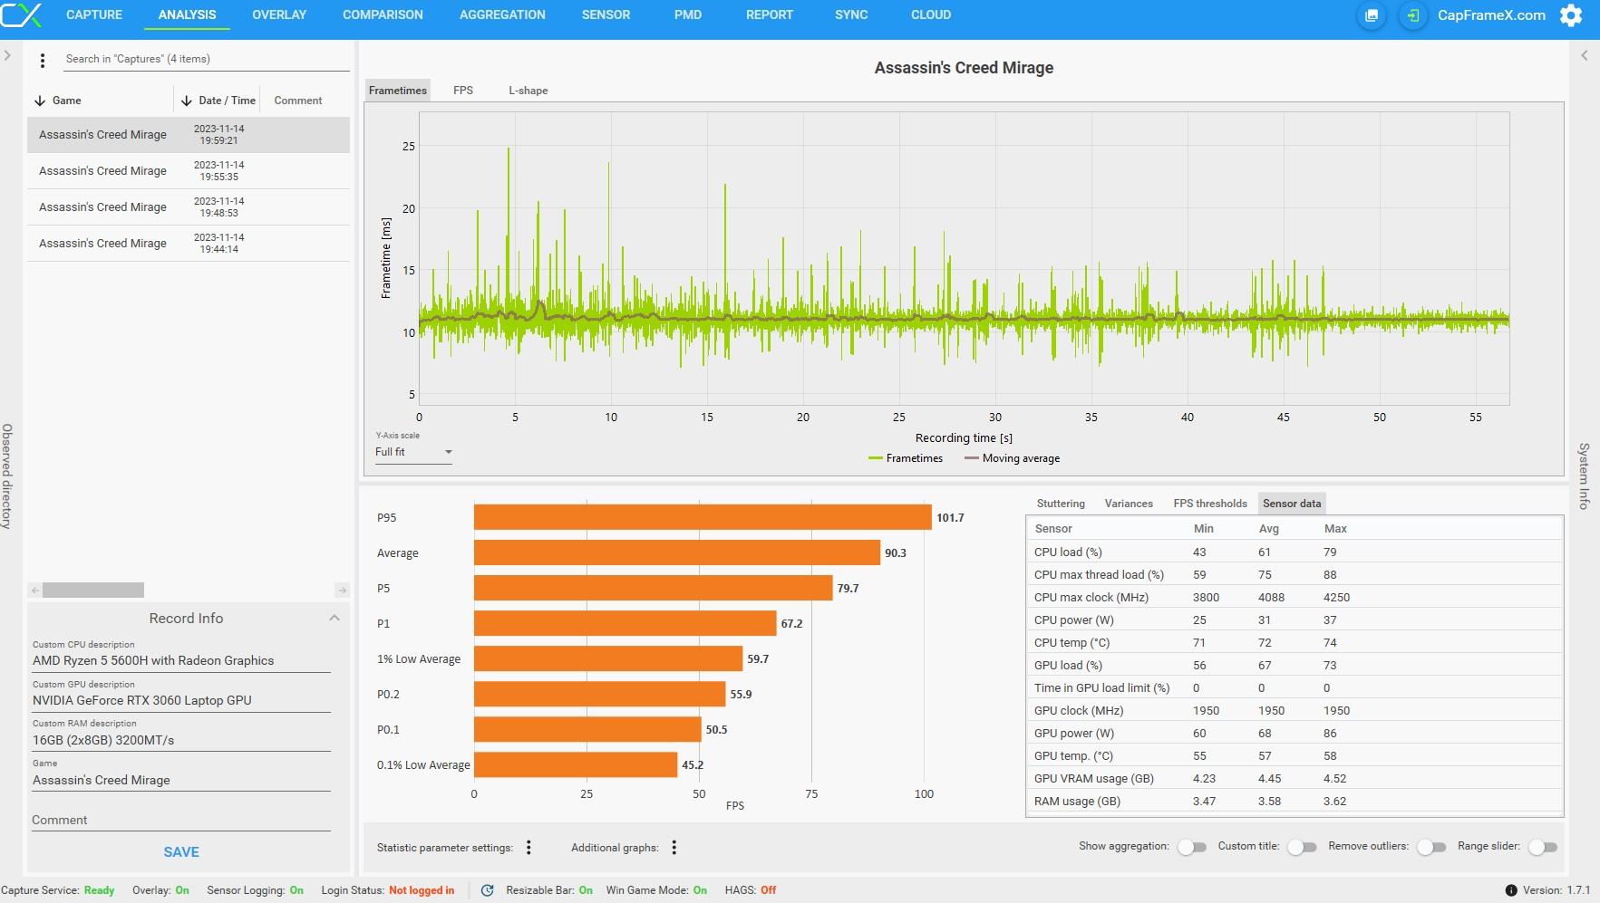Focus the Search in Captures field

(x=207, y=59)
